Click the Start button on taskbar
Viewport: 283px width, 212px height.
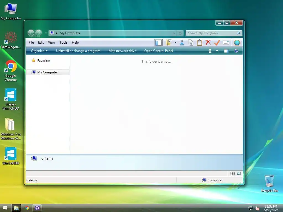point(5,208)
